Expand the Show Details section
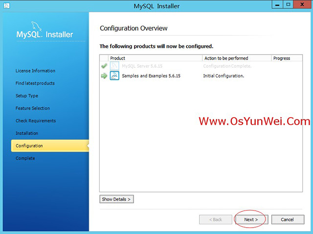This screenshot has width=313, height=234. coord(116,199)
